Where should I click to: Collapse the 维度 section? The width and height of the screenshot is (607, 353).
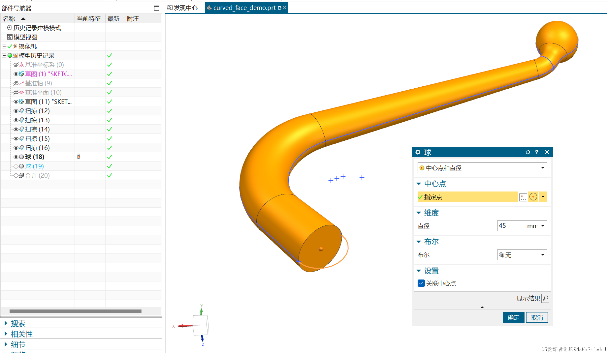419,213
